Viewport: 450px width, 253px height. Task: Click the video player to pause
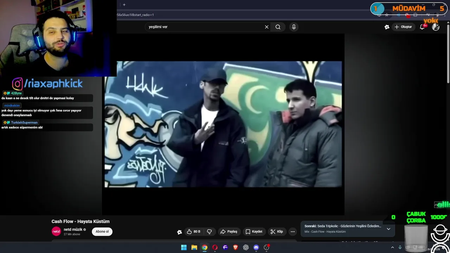pos(223,124)
